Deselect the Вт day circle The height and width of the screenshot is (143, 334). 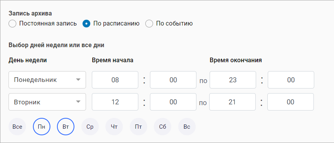click(x=65, y=127)
